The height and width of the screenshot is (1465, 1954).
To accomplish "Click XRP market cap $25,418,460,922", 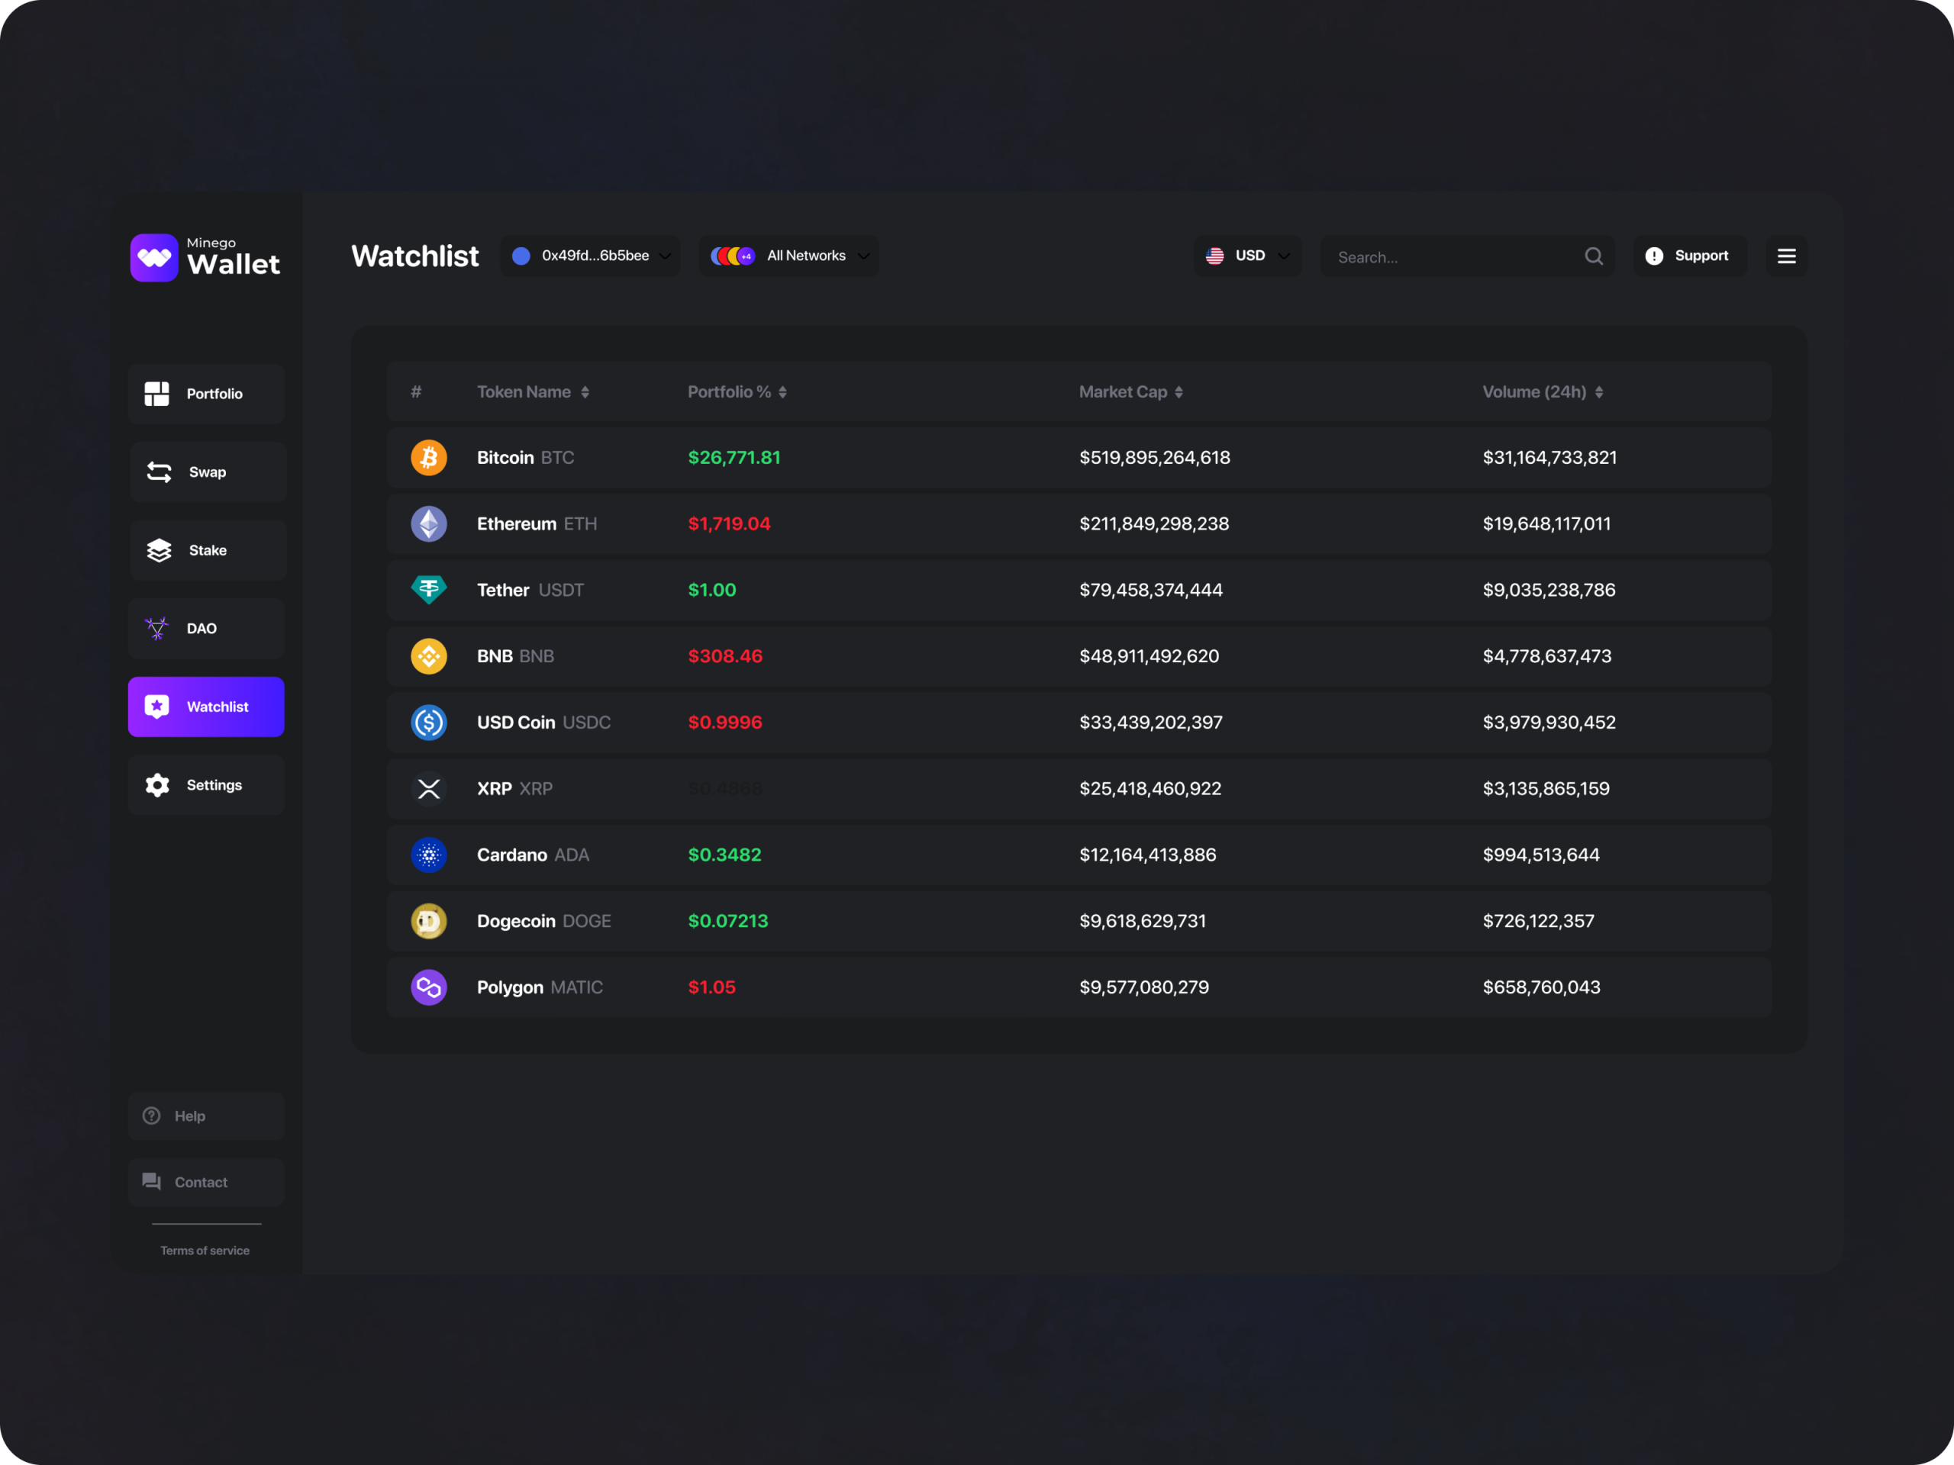I will pos(1150,788).
